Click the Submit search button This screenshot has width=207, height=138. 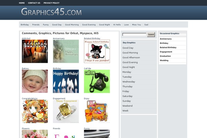[x=151, y=34]
